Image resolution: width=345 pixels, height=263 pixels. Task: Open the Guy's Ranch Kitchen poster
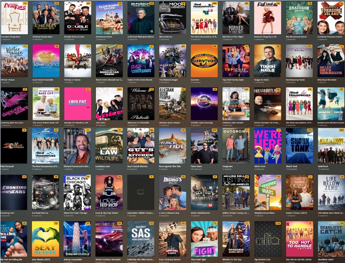(x=141, y=146)
